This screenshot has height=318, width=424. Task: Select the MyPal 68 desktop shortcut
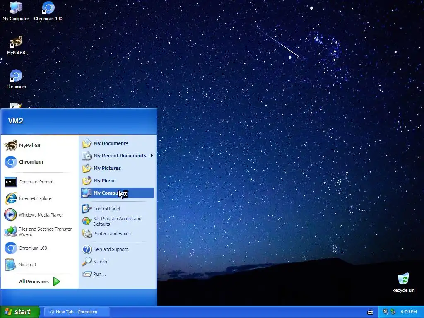[x=16, y=46]
